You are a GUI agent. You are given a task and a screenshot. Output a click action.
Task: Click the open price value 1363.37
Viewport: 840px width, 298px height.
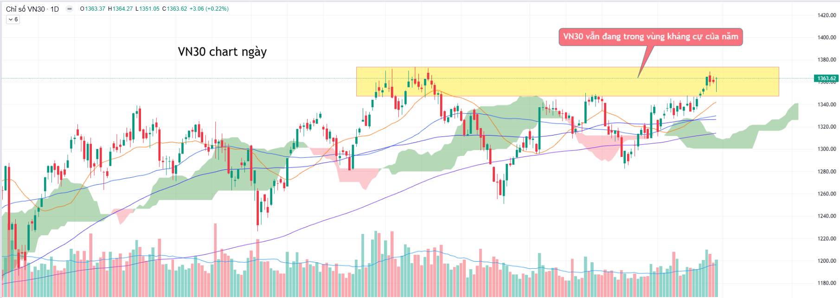pyautogui.click(x=95, y=9)
